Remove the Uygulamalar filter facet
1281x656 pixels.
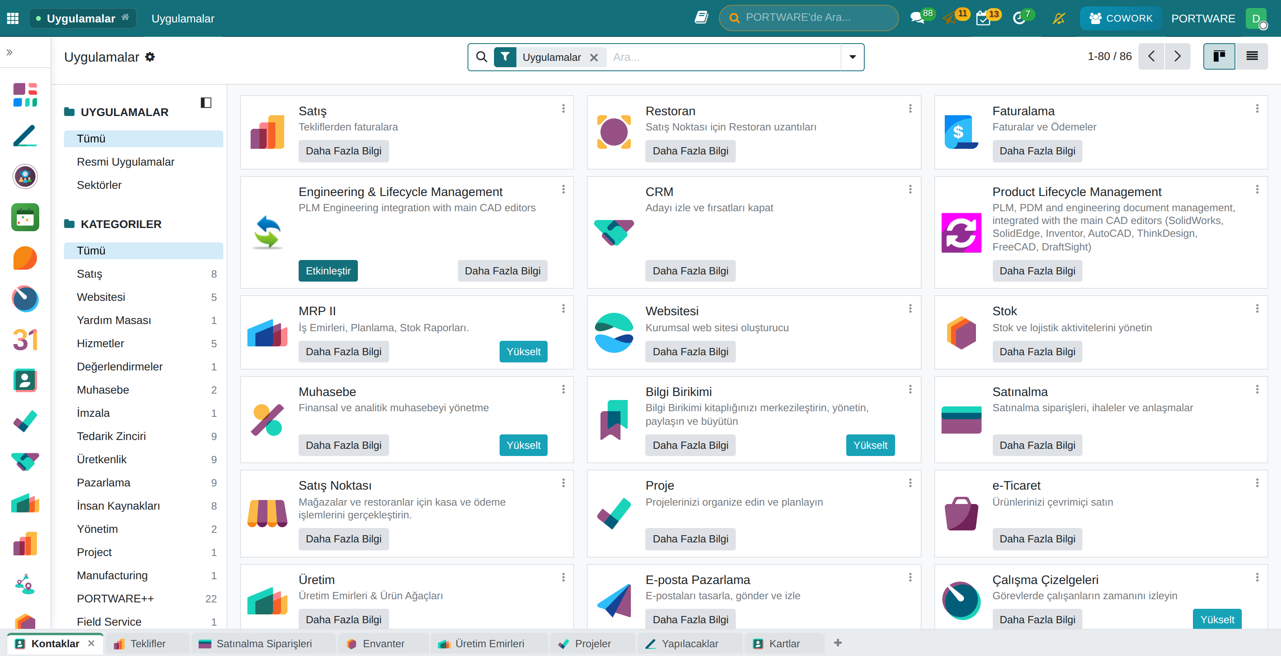[x=594, y=58]
